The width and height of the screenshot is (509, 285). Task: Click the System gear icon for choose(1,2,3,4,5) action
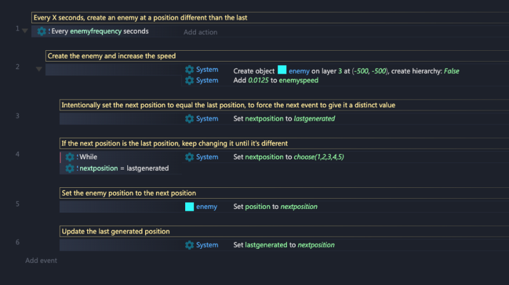[x=189, y=157]
